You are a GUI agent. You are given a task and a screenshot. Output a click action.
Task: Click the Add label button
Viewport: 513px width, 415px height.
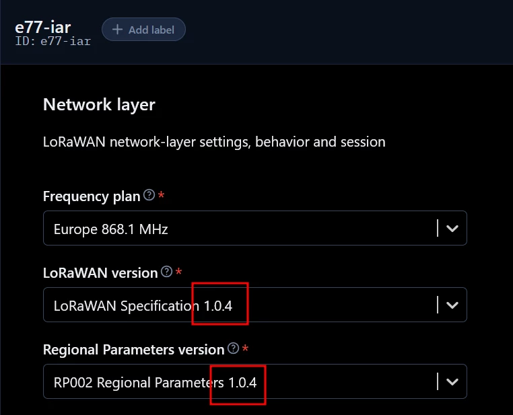coord(143,30)
